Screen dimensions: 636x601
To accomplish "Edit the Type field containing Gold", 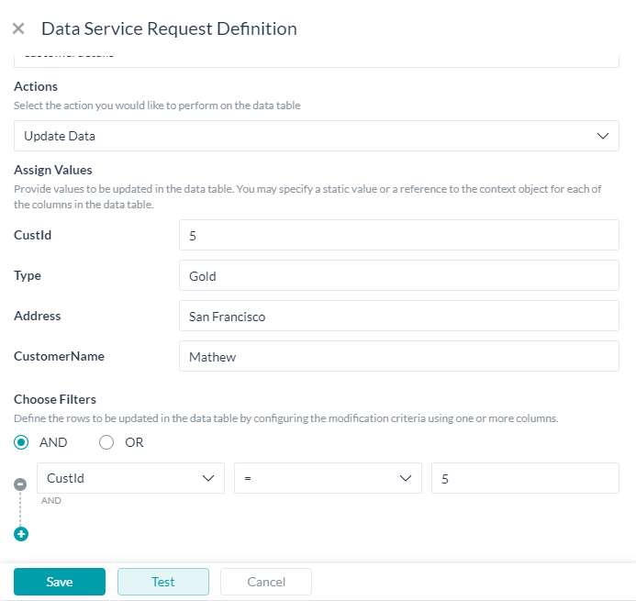I will coord(399,275).
